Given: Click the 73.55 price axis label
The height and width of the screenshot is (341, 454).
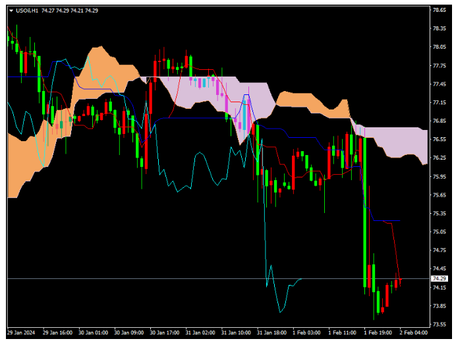Looking at the screenshot, I should tap(440, 325).
